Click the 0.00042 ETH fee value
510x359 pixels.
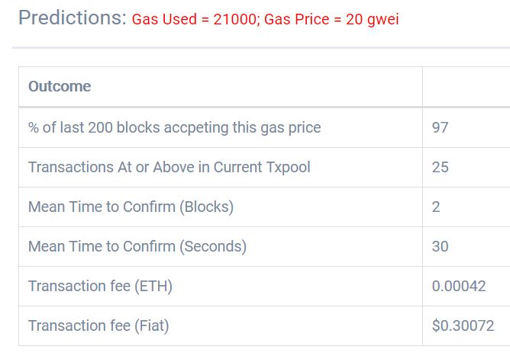459,286
